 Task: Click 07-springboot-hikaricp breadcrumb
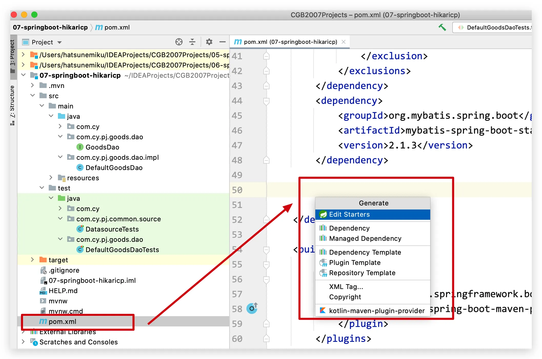(x=50, y=27)
